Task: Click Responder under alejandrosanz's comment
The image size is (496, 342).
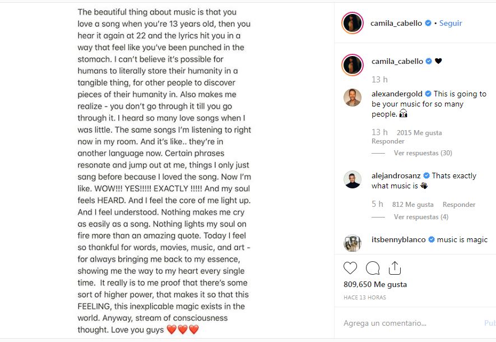Action: pyautogui.click(x=458, y=205)
